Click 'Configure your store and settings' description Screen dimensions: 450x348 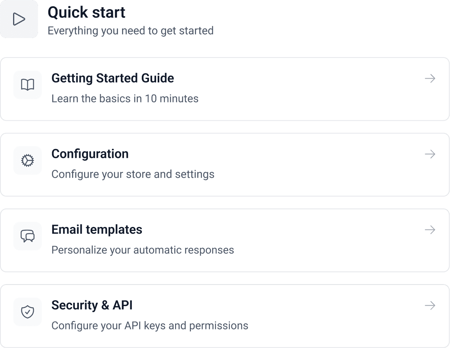(x=133, y=174)
